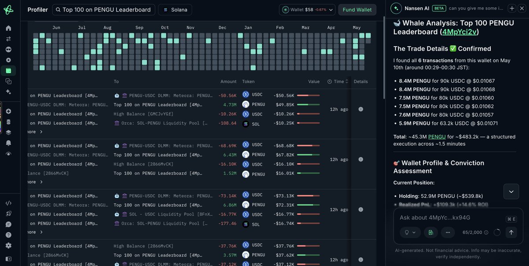Click the plus circle sidebar icon
The height and width of the screenshot is (266, 529).
coord(8,111)
